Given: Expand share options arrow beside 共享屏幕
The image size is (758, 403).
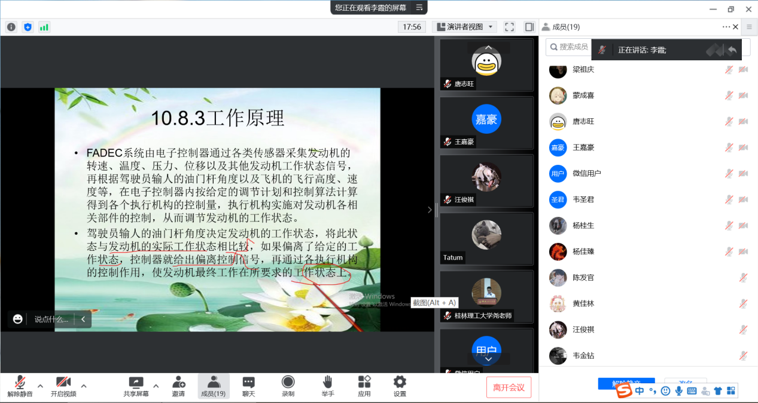Looking at the screenshot, I should click(x=156, y=386).
